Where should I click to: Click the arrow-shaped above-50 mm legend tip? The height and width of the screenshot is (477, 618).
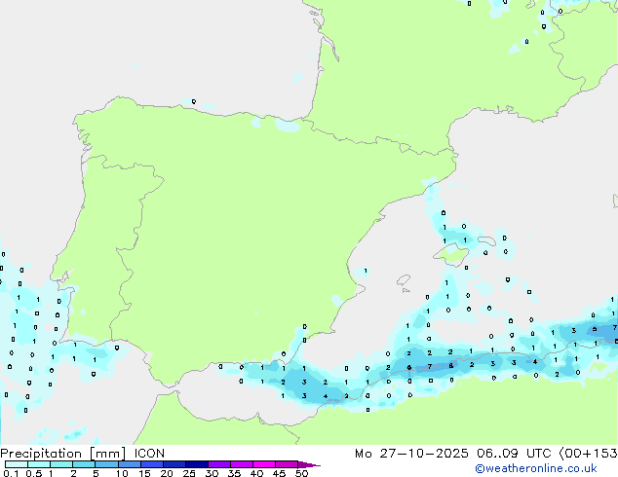pyautogui.click(x=309, y=464)
